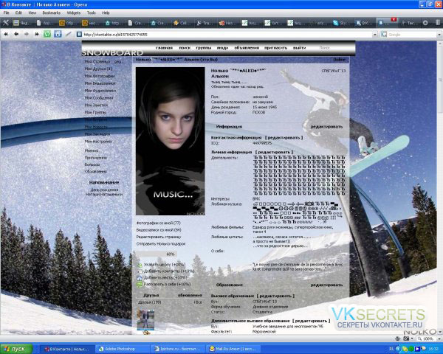443x354 pixels.
Task: Click 'Видеозаписи со мной' link
Action: [159, 230]
